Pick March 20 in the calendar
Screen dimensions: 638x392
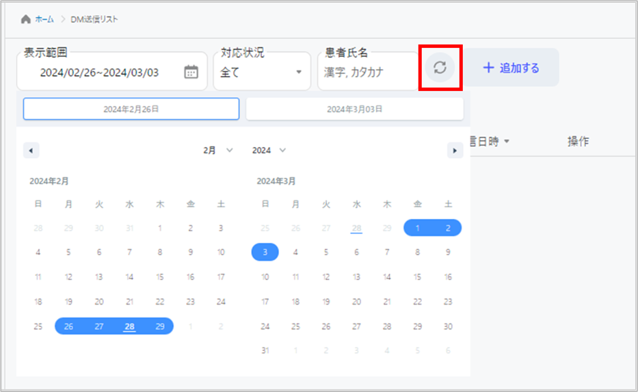point(356,302)
